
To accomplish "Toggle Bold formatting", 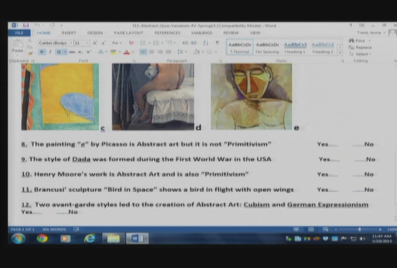I will pos(42,52).
